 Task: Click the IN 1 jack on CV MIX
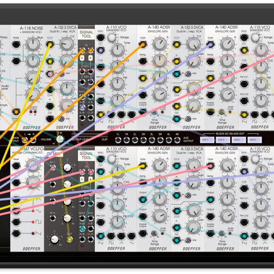tap(53, 168)
